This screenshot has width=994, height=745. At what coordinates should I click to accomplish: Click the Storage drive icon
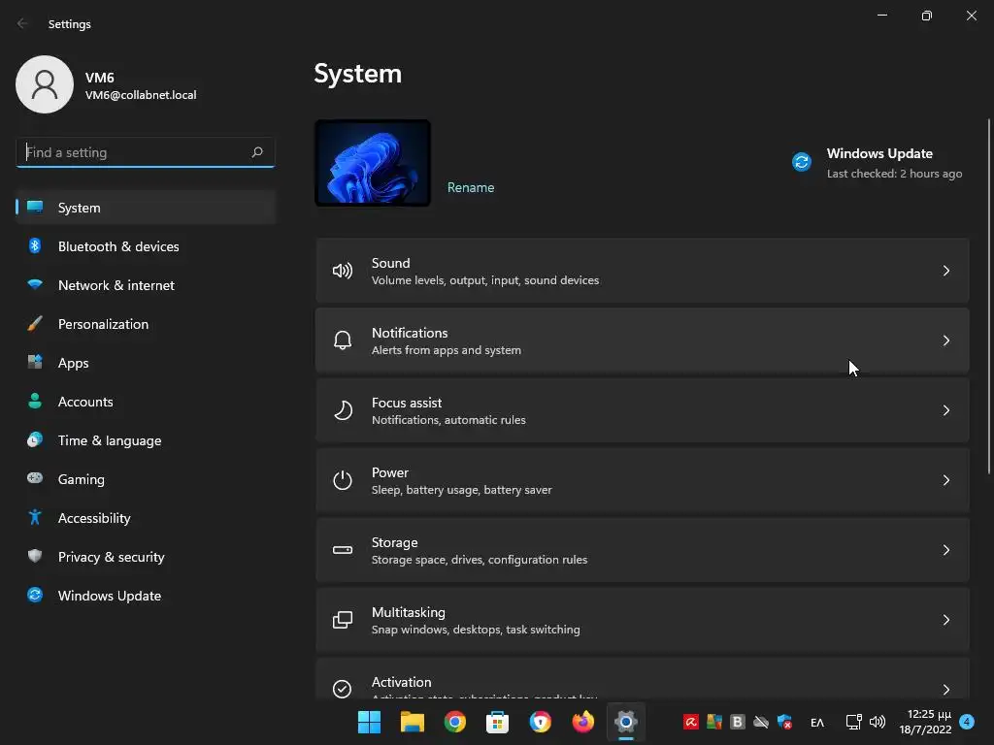tap(343, 550)
